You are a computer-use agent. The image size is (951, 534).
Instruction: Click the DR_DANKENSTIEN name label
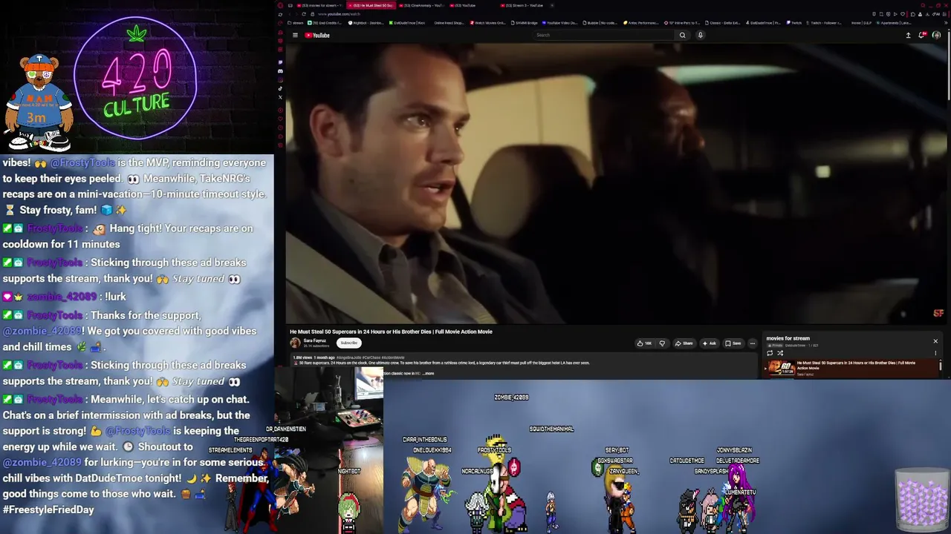pos(286,429)
